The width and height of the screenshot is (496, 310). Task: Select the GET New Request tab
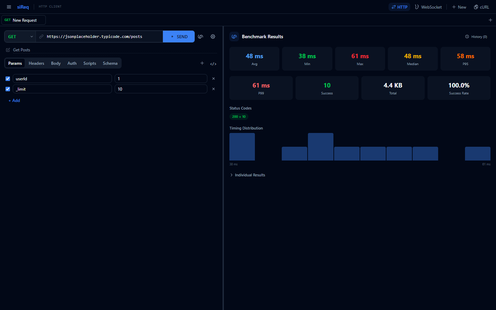click(x=24, y=20)
